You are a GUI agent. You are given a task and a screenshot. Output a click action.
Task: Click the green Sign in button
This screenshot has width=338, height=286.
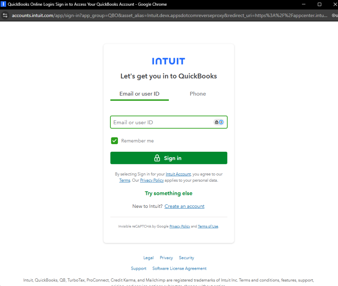[x=169, y=158]
